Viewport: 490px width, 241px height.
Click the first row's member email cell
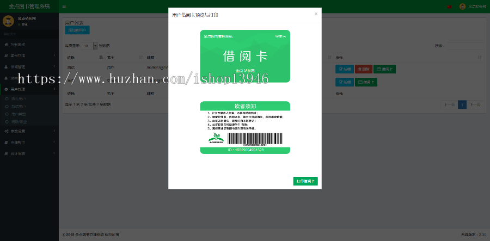click(x=157, y=67)
